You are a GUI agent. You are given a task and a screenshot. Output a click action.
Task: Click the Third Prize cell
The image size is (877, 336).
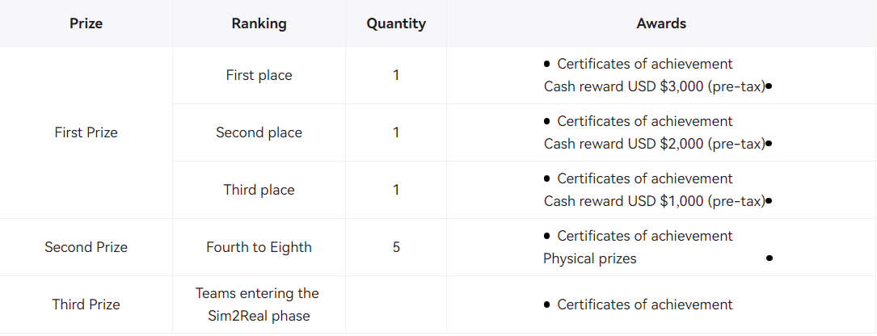(86, 304)
